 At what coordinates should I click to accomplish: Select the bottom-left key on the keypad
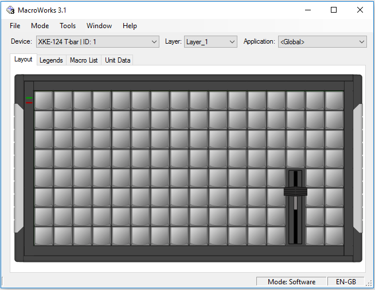pyautogui.click(x=44, y=236)
